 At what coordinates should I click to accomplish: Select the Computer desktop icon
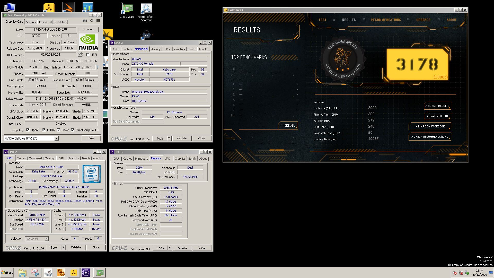(x=10, y=7)
